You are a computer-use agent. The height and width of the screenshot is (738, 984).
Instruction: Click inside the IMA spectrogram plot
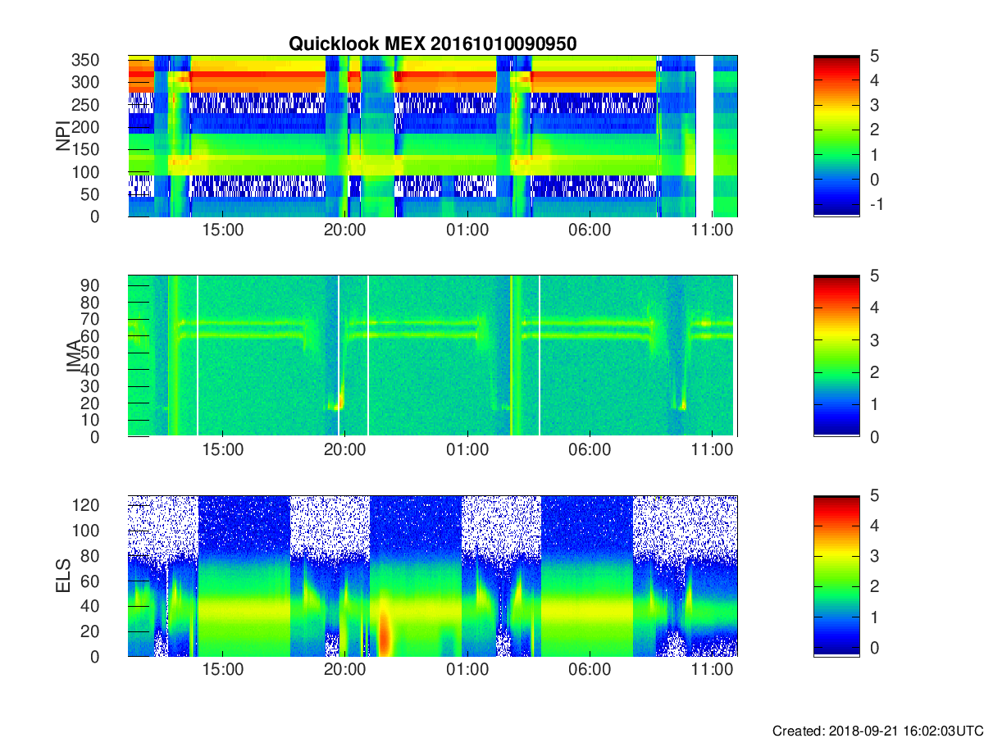[x=432, y=356]
